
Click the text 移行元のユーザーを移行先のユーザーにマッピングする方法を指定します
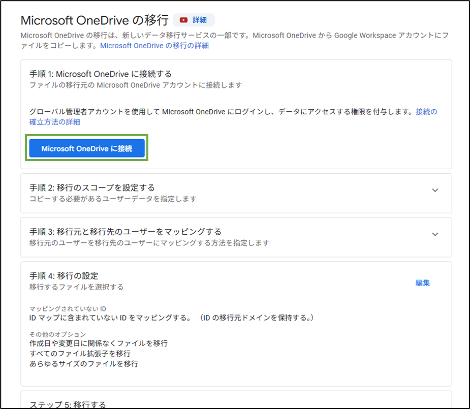[149, 243]
